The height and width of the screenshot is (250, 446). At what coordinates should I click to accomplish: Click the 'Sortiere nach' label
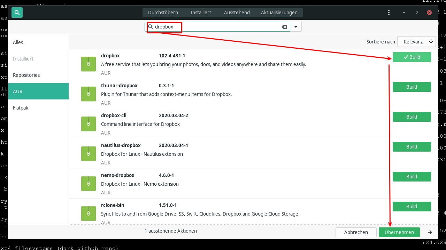coord(381,42)
